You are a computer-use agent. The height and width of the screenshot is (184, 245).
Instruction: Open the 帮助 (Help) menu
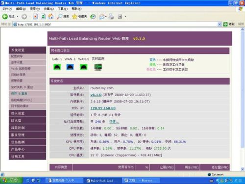pyautogui.click(x=76, y=9)
